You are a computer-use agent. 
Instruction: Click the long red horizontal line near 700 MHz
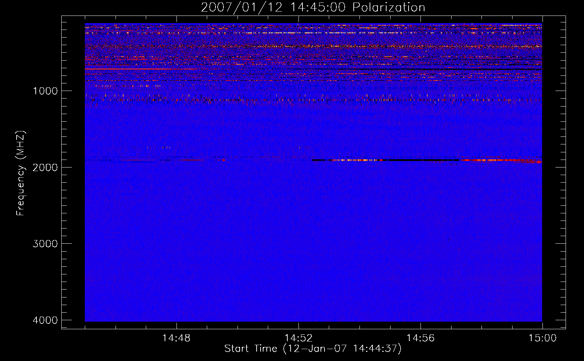pyautogui.click(x=141, y=69)
